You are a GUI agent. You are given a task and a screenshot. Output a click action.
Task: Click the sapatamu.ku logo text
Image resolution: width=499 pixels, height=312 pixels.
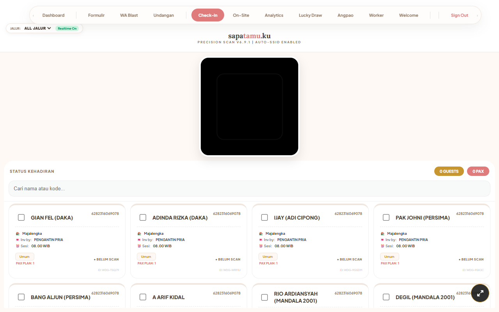click(x=249, y=36)
